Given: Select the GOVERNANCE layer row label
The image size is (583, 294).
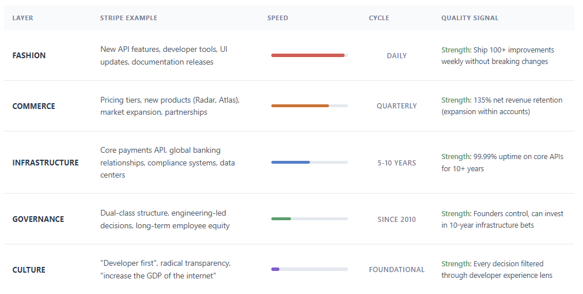Looking at the screenshot, I should tap(38, 219).
